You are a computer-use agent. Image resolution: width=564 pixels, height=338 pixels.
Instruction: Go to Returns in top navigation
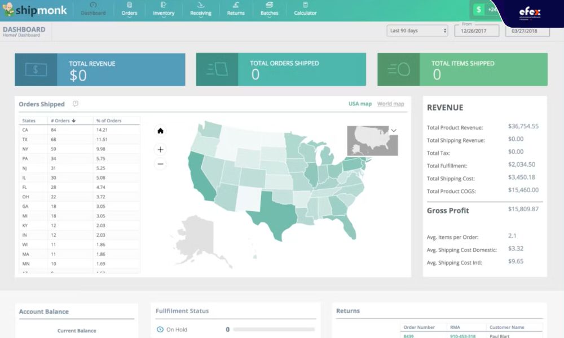coord(236,10)
